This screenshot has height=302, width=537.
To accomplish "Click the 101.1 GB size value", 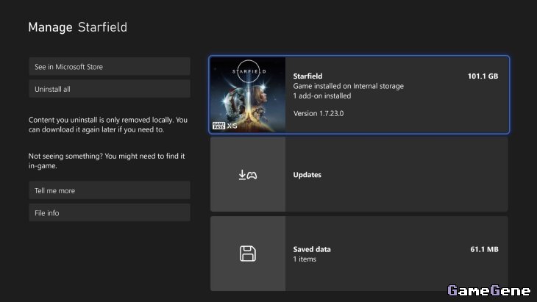I will pyautogui.click(x=483, y=76).
